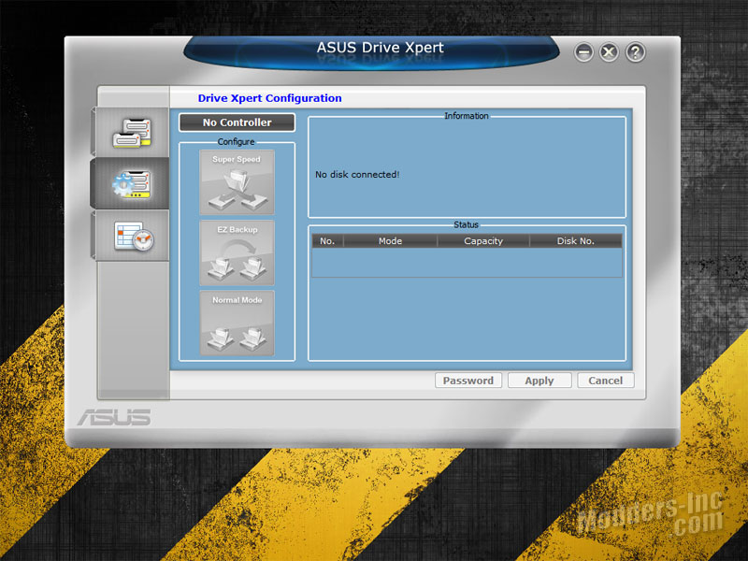Choose the Normal Mode icon

pyautogui.click(x=237, y=324)
